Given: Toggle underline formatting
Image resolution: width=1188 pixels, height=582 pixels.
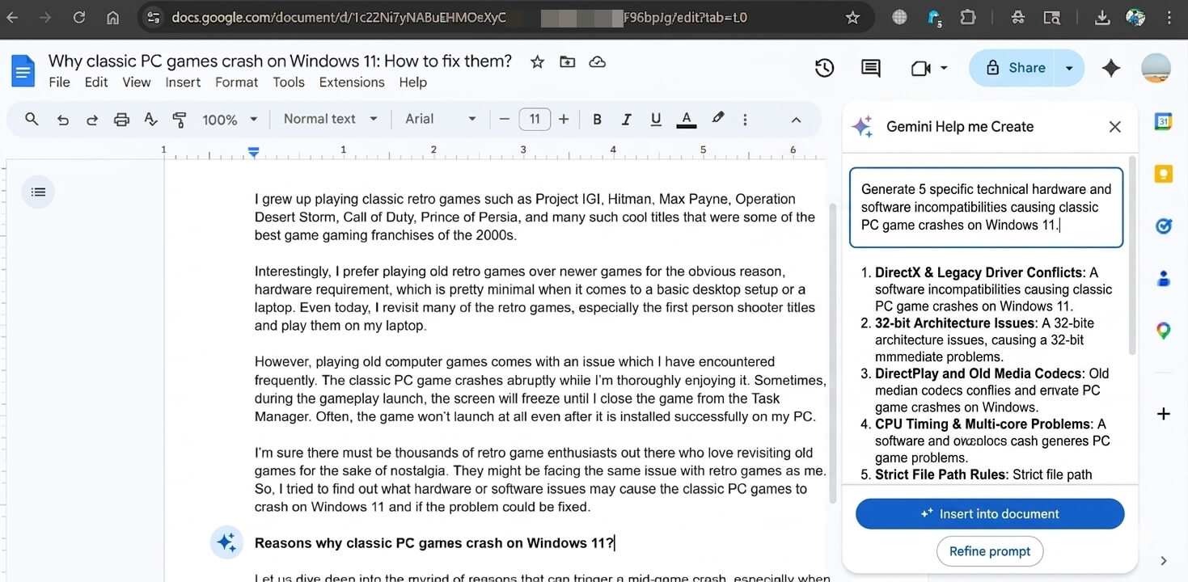Looking at the screenshot, I should [655, 118].
